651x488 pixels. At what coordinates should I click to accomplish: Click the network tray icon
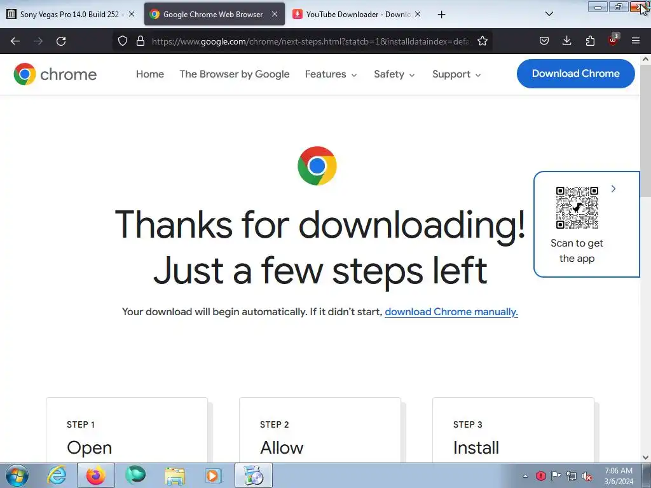(x=572, y=475)
